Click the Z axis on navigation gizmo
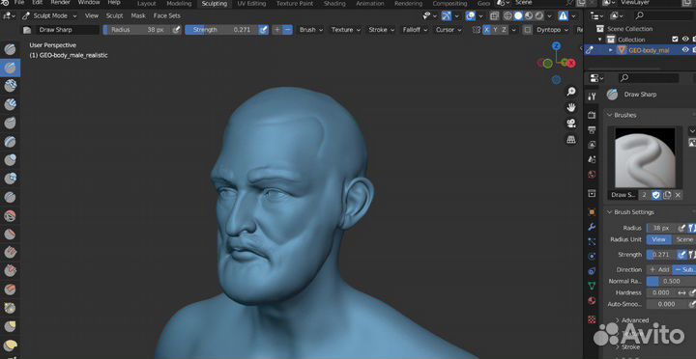This screenshot has height=359, width=696. point(556,46)
